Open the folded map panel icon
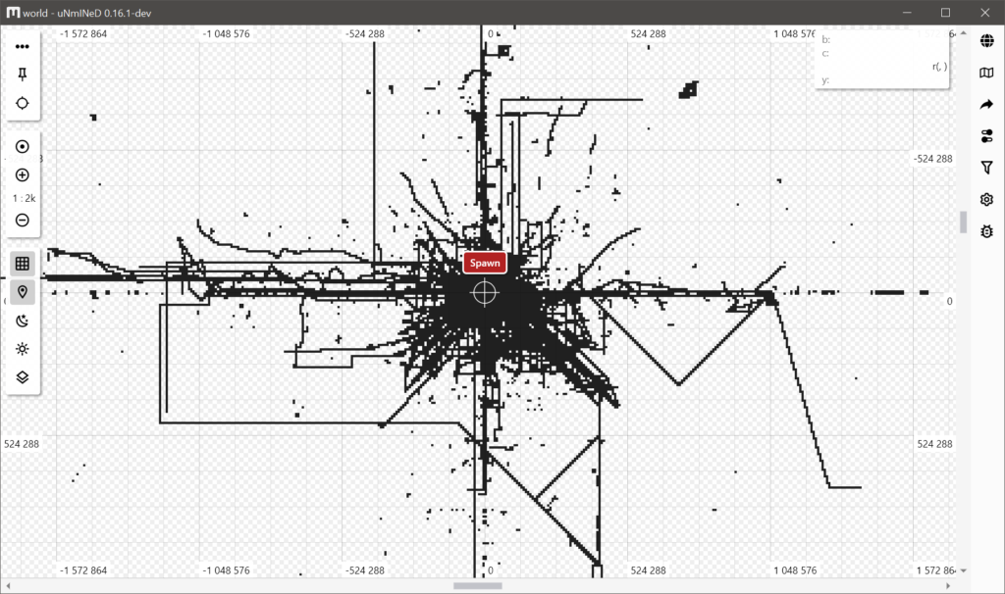This screenshot has height=594, width=1005. pyautogui.click(x=987, y=73)
